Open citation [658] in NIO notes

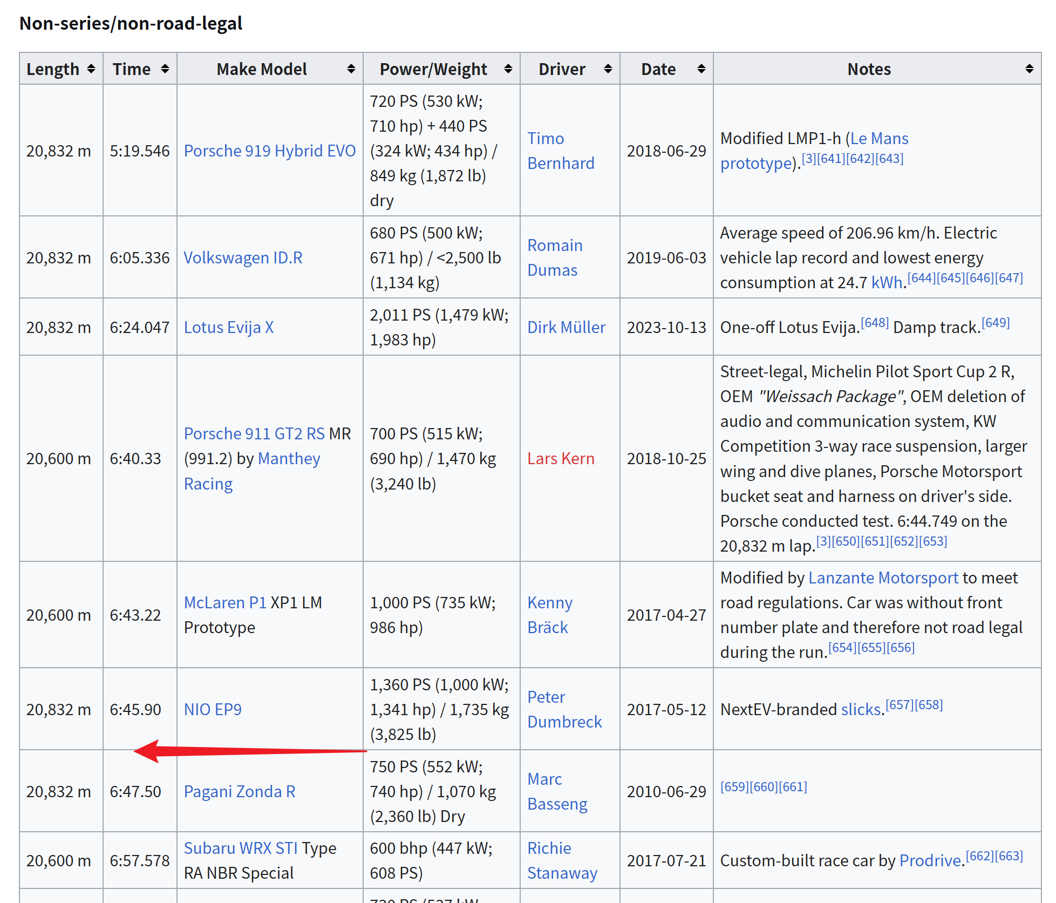click(929, 705)
